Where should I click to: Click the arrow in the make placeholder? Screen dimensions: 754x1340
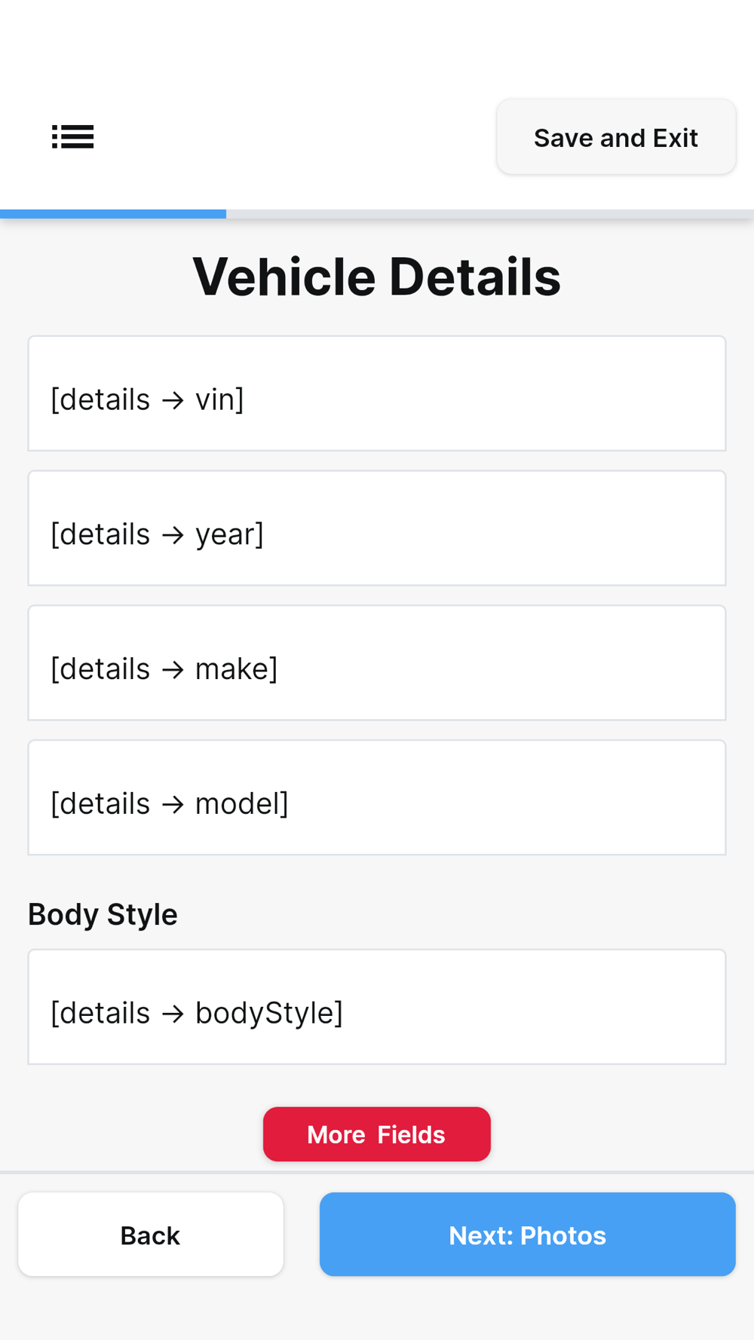click(x=173, y=670)
